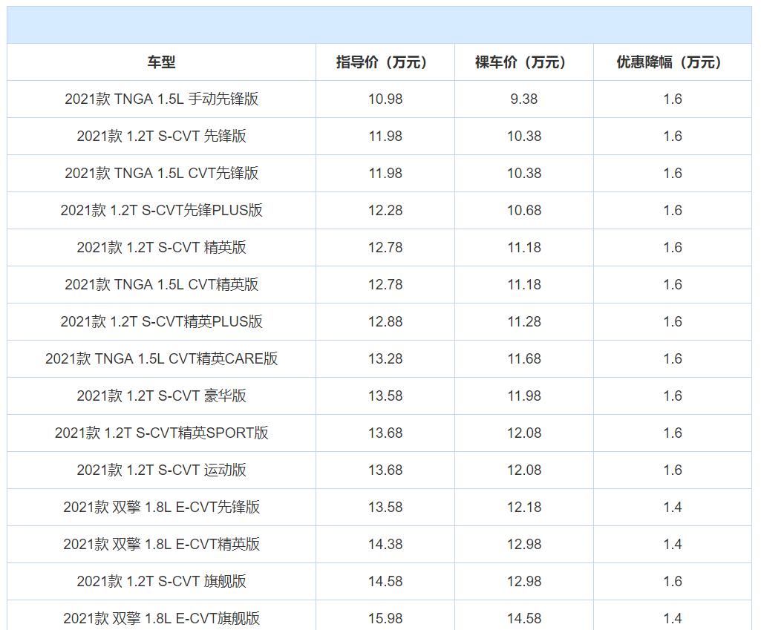Click guide price 12.88
The image size is (761, 630).
tap(385, 321)
